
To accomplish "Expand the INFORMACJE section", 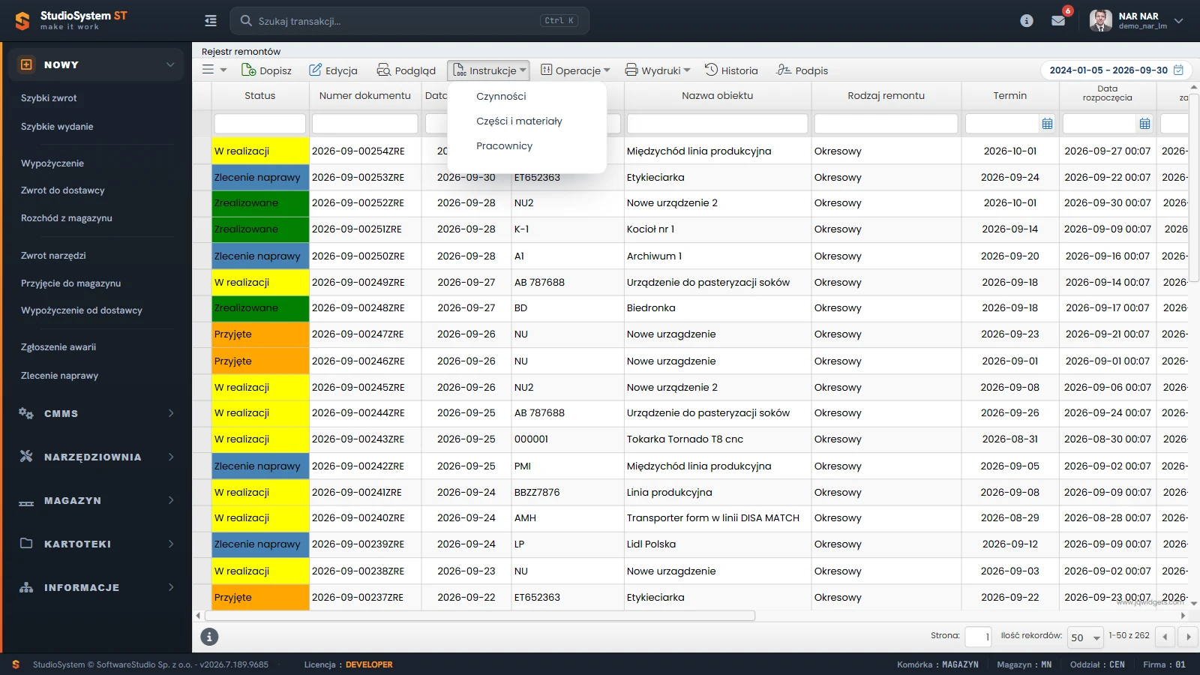I will 96,587.
